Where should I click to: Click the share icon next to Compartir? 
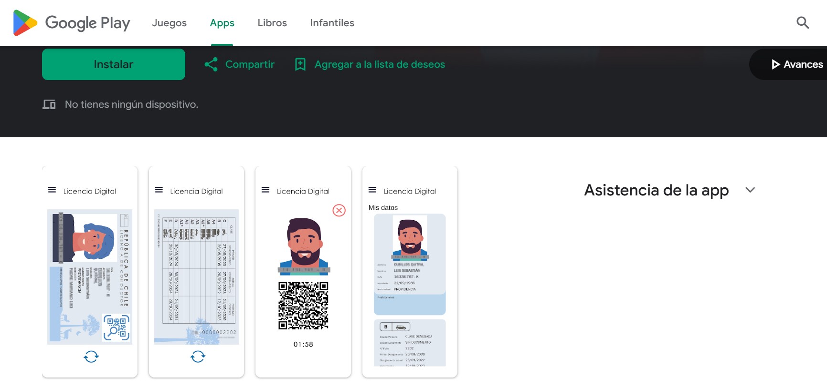[x=211, y=64]
